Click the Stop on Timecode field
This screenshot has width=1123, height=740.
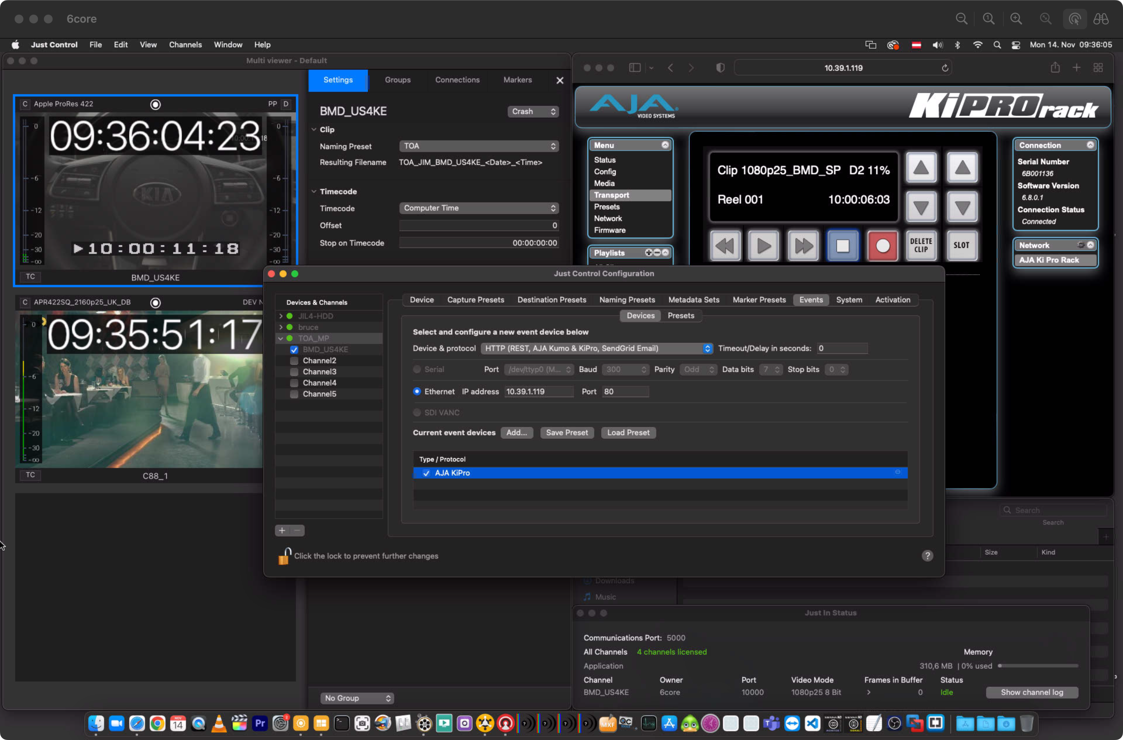pos(479,243)
